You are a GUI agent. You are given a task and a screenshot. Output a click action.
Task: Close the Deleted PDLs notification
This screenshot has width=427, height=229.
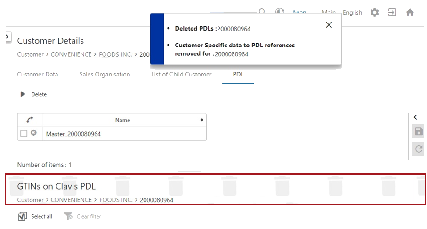click(x=329, y=25)
